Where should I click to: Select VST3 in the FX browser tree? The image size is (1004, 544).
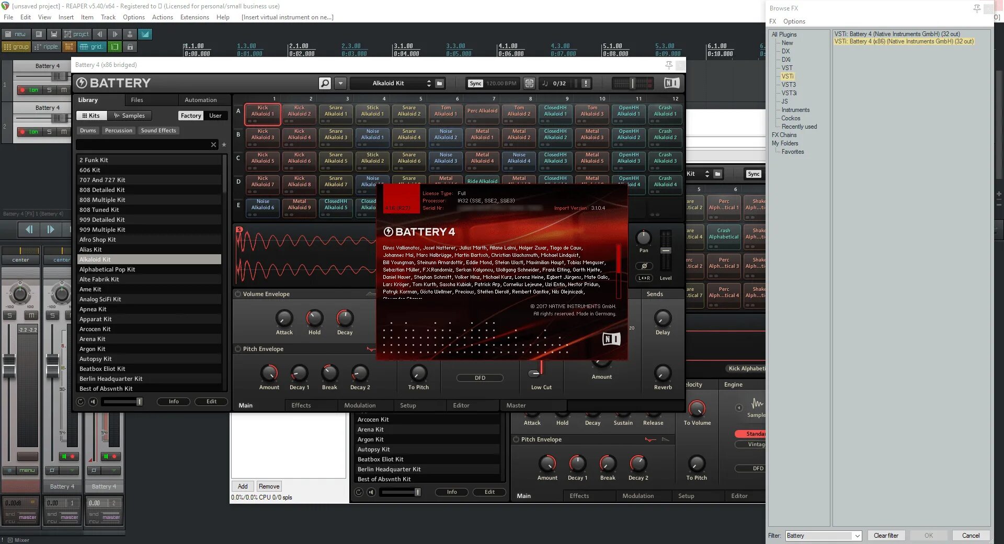789,85
